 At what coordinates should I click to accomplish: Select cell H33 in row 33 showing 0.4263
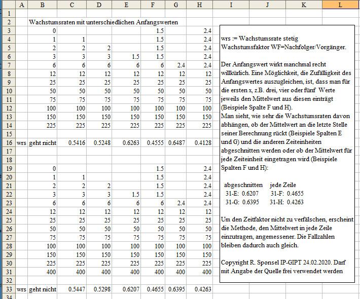200,289
